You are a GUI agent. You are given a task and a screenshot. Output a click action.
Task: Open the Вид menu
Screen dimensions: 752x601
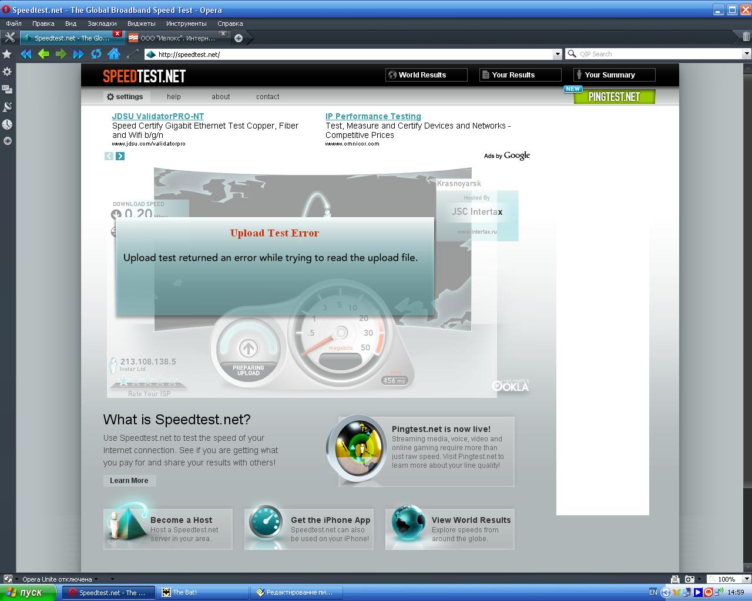click(71, 23)
